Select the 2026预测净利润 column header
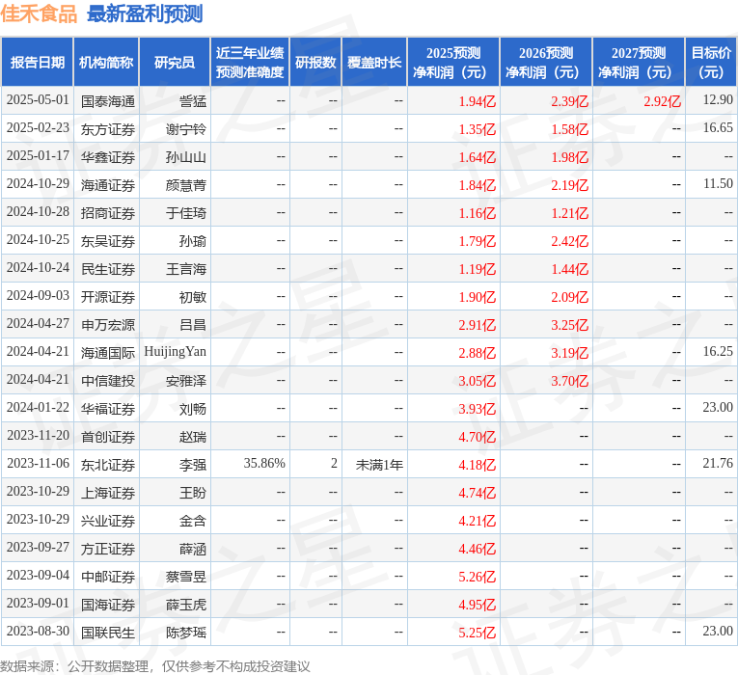Screen dimensions: 738x675 coord(546,62)
